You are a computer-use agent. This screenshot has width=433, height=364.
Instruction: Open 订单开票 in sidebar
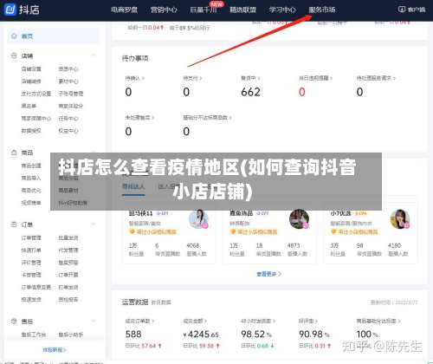coord(68,275)
